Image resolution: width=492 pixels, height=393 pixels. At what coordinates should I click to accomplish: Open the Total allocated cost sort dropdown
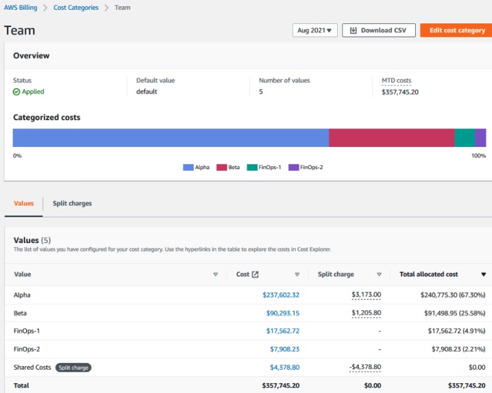[x=484, y=274]
